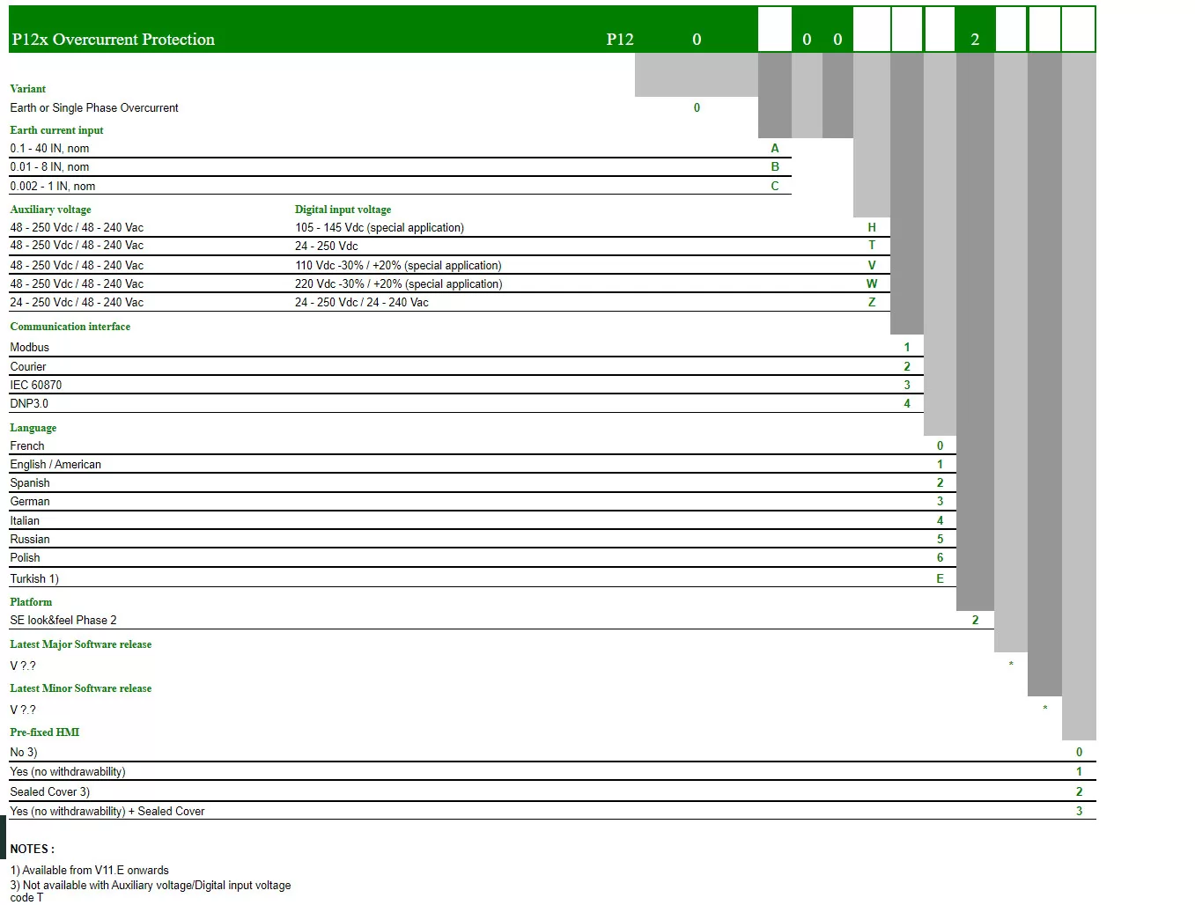1195x905 pixels.
Task: Select the DNP3.0 communication interface row
Action: 466,403
